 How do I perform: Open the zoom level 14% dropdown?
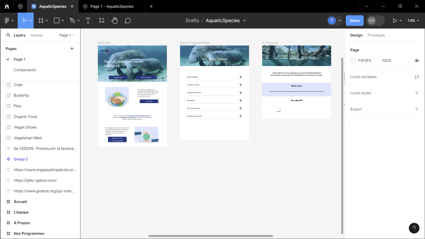click(413, 20)
